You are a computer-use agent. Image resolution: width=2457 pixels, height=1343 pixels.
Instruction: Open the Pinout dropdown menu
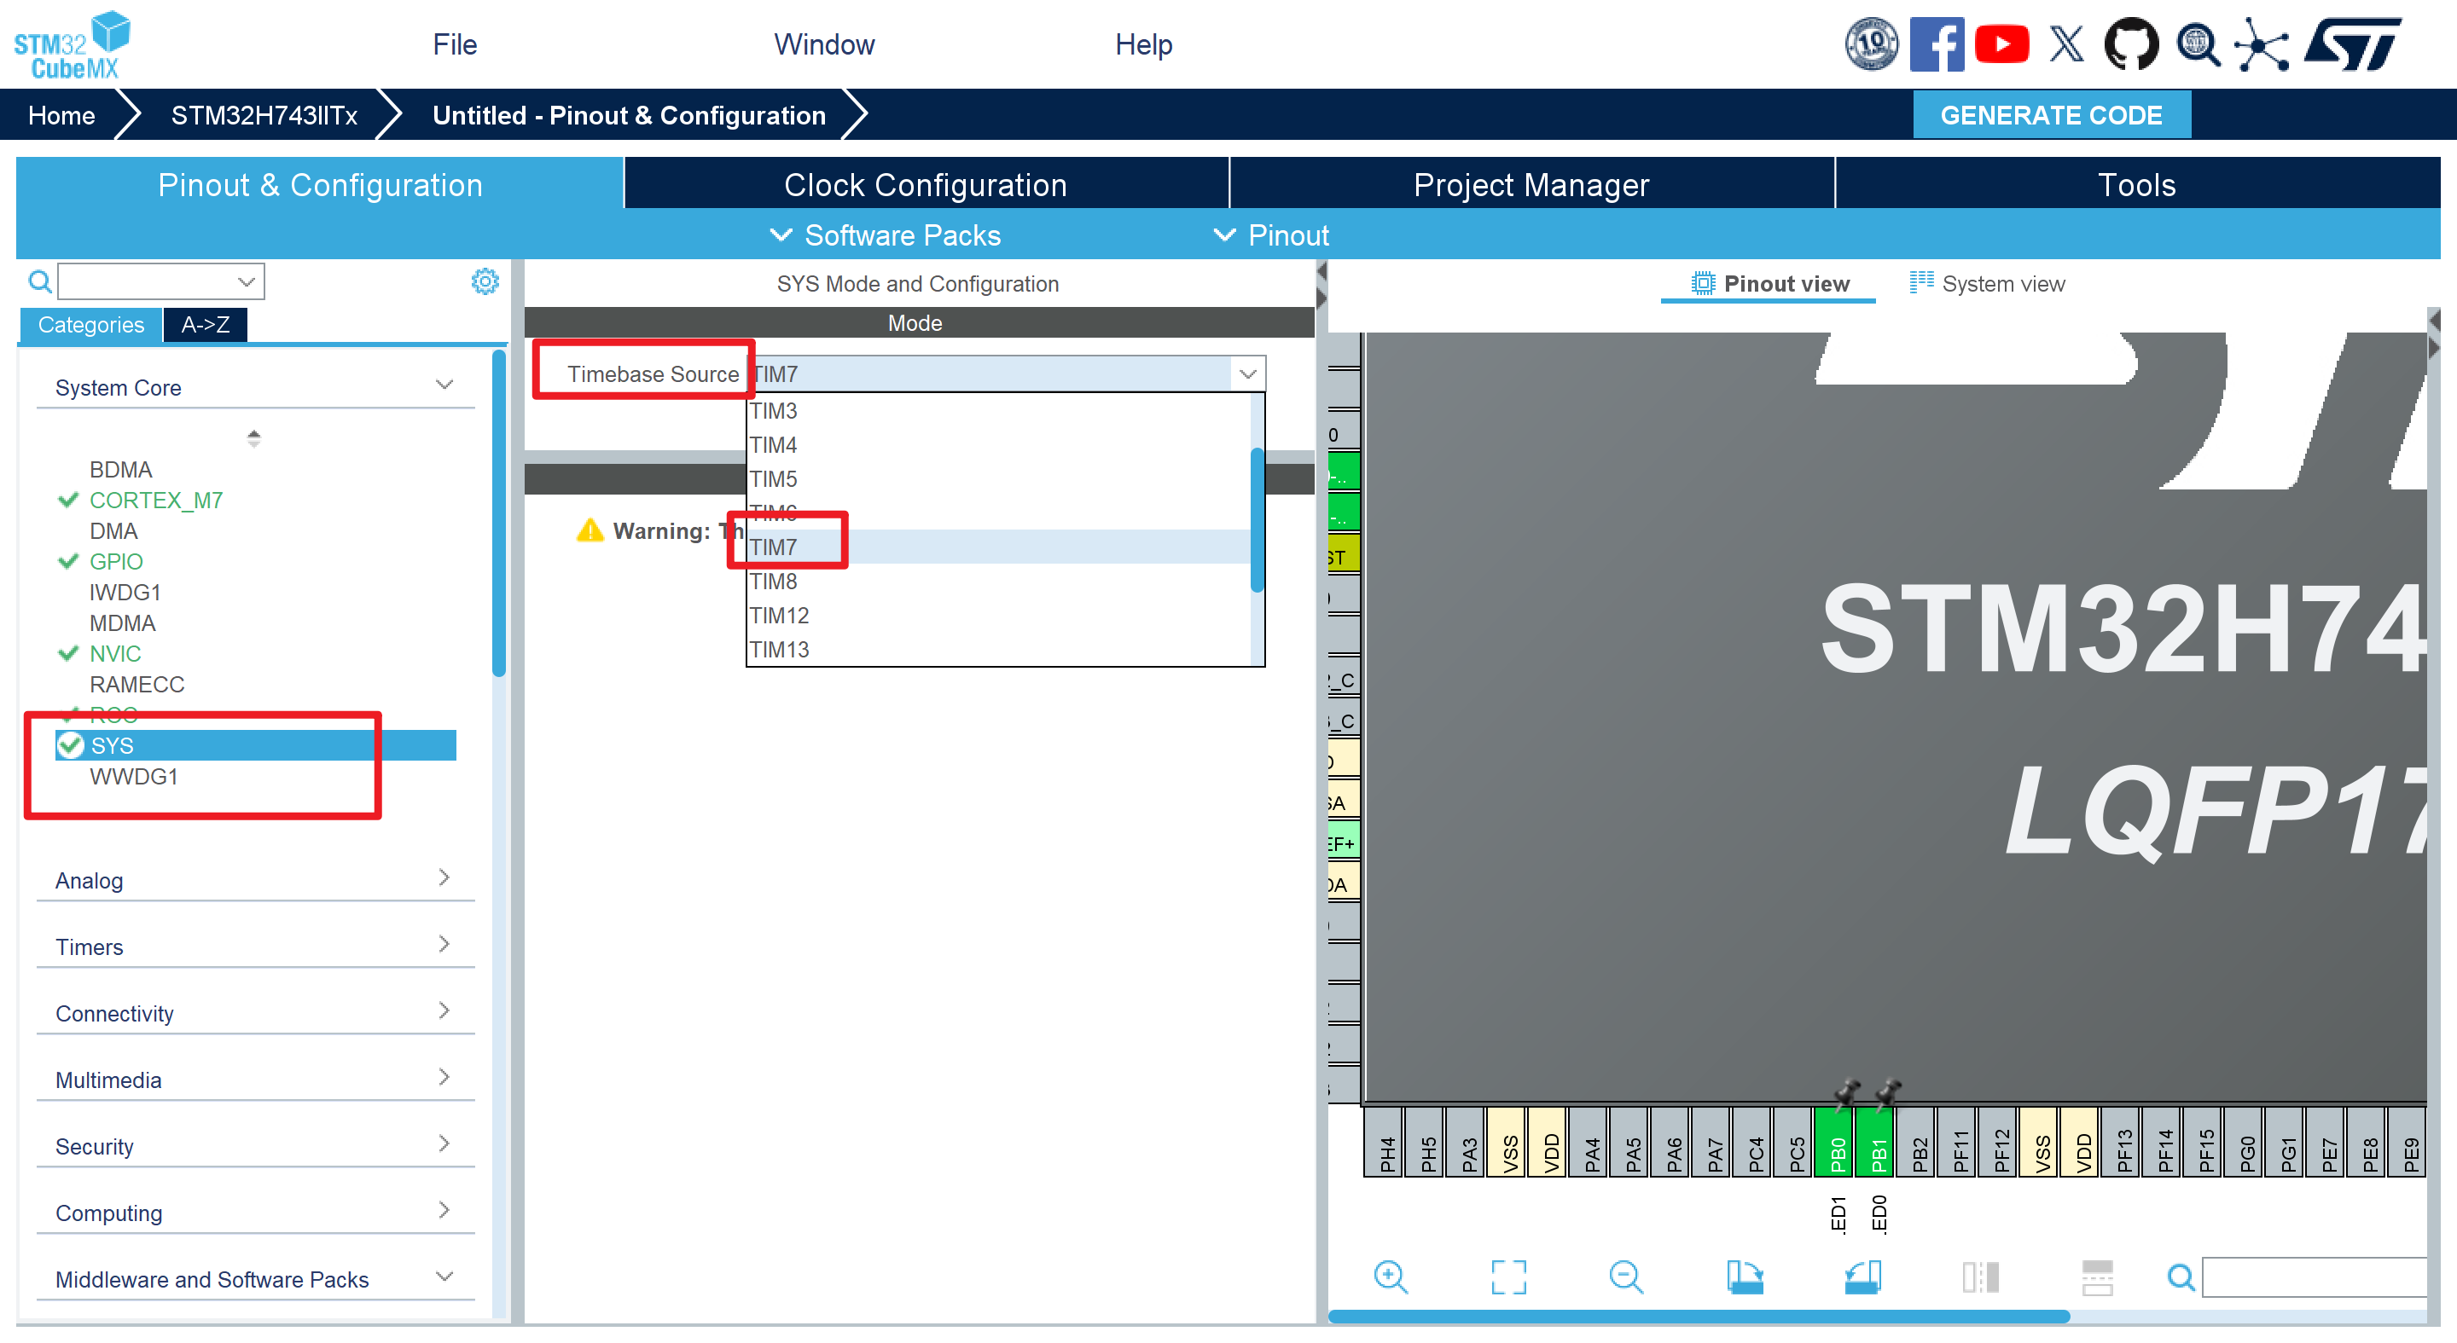tap(1270, 235)
